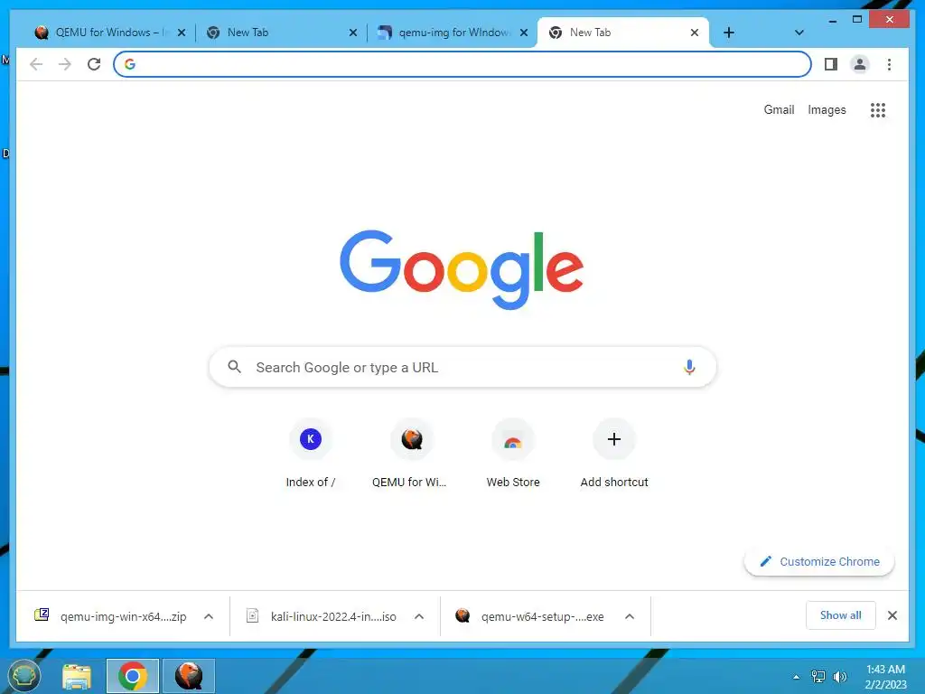
Task: Click the 'Search Google or type a URL' box
Action: (x=462, y=367)
